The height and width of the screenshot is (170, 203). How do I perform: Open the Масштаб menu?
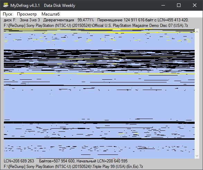pos(51,14)
